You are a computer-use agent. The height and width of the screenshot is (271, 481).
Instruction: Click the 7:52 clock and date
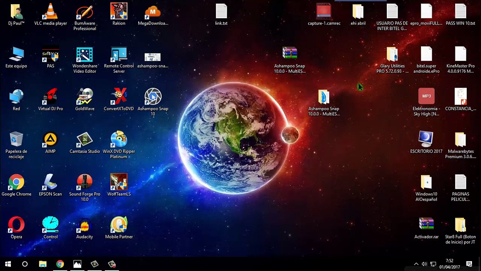tap(449, 264)
